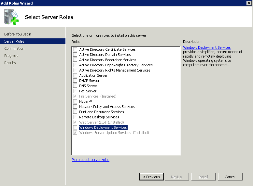Select Active Directory Federation Services label
The height and width of the screenshot is (186, 253).
tap(108, 60)
